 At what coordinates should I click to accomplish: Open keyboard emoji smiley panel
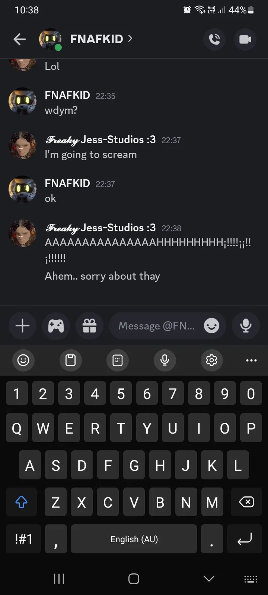(x=23, y=360)
